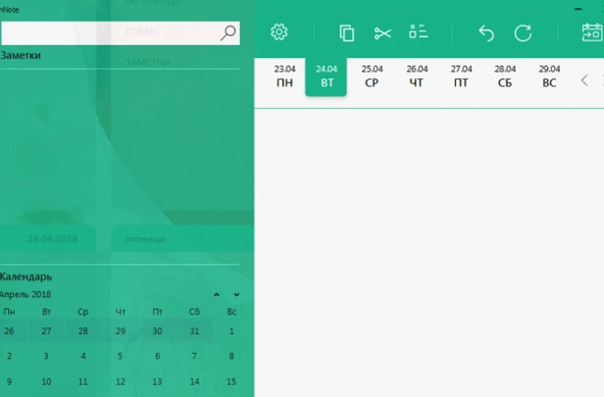Click the scissors cut icon
The width and height of the screenshot is (604, 397).
(382, 33)
